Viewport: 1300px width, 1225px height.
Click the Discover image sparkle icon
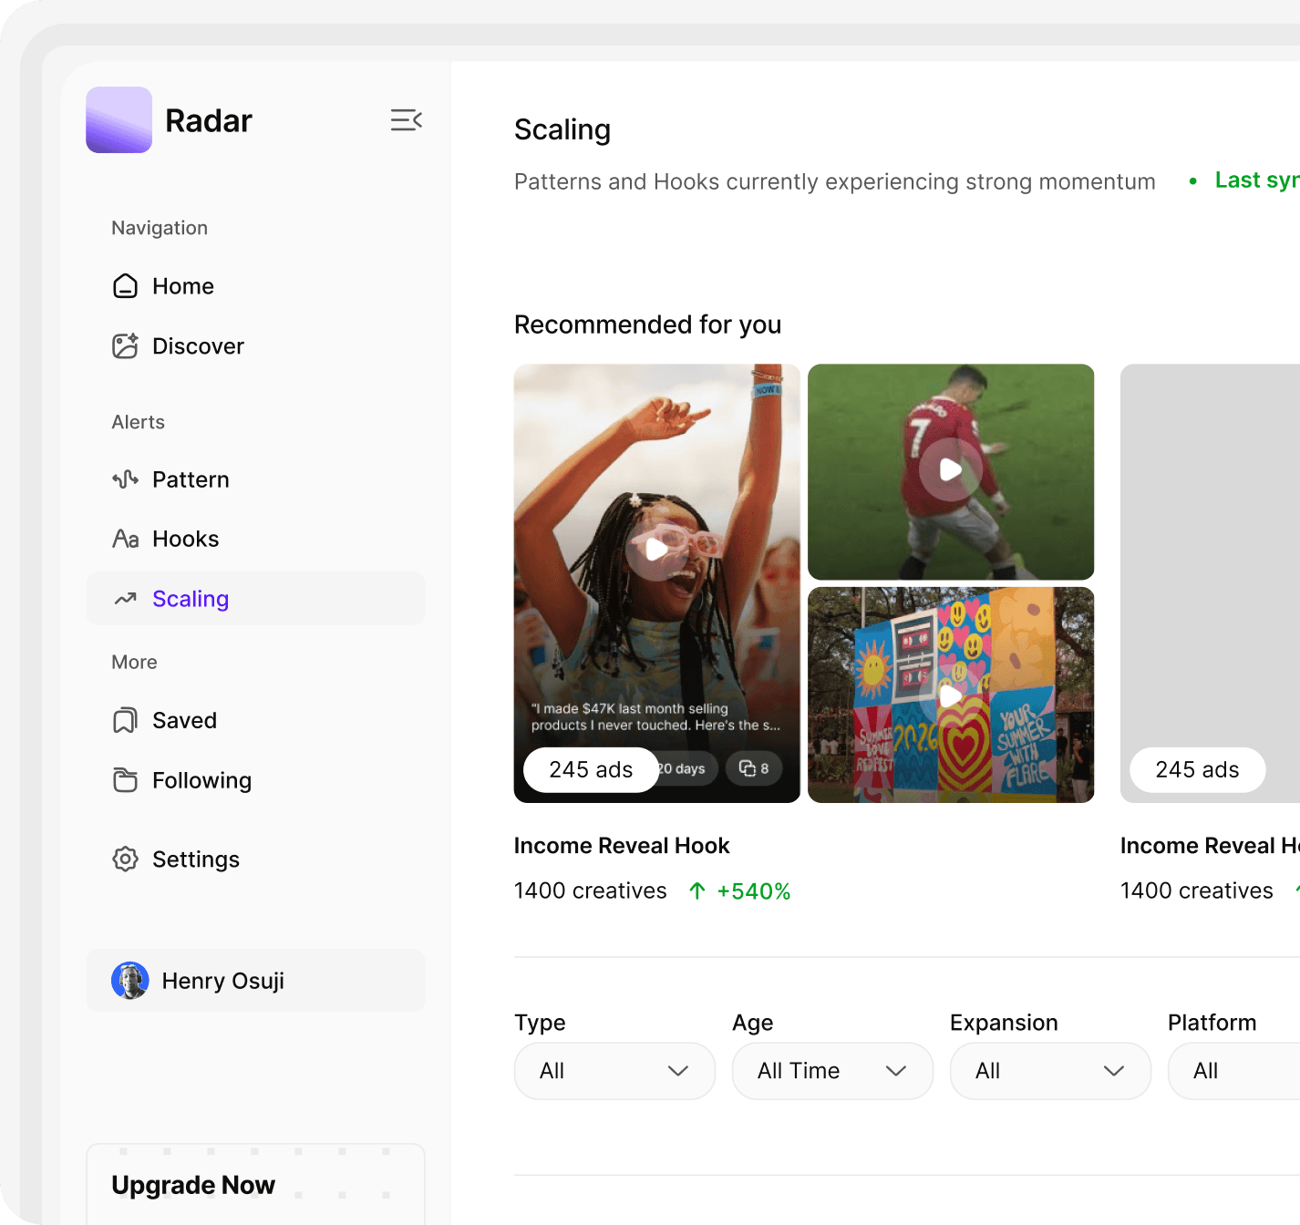125,346
